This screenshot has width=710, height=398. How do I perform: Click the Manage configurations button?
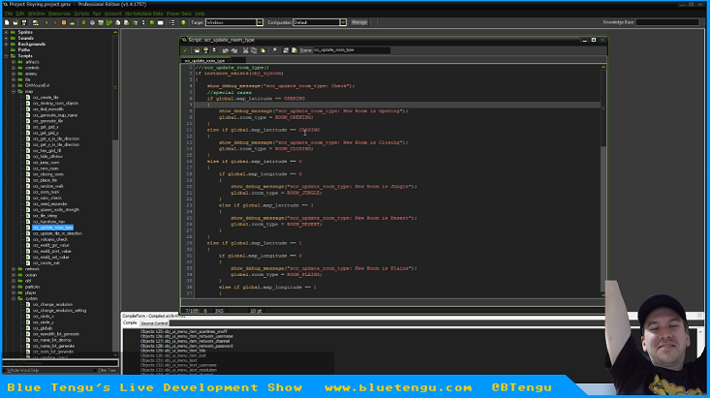tap(359, 22)
